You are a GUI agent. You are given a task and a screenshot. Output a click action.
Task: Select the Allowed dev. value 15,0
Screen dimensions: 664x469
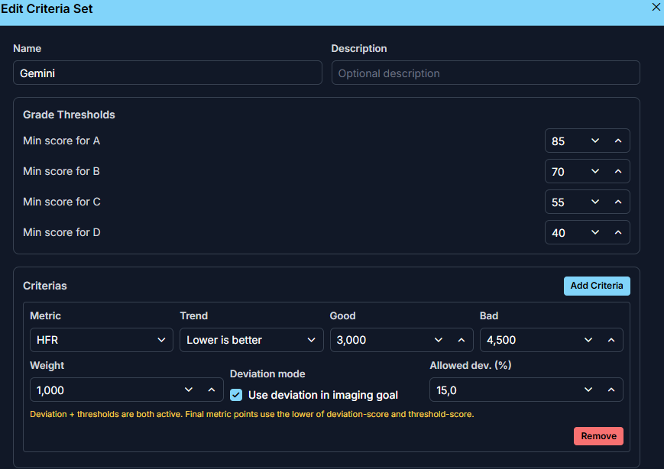[500, 390]
